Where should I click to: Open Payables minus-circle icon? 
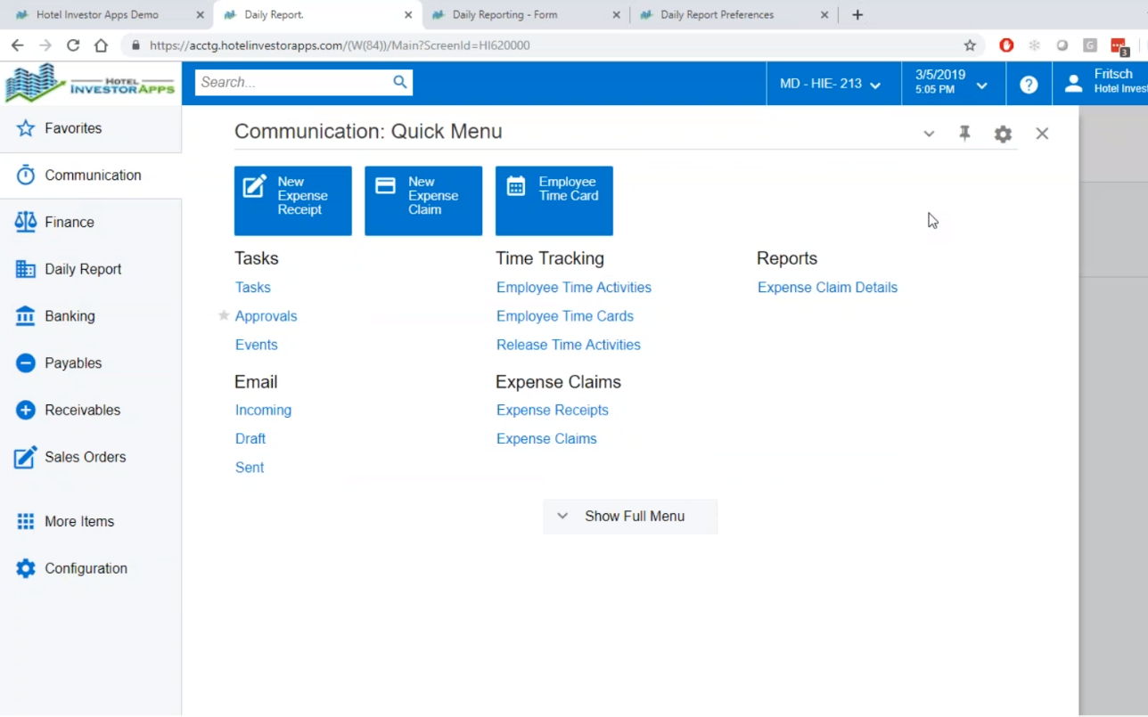click(26, 363)
